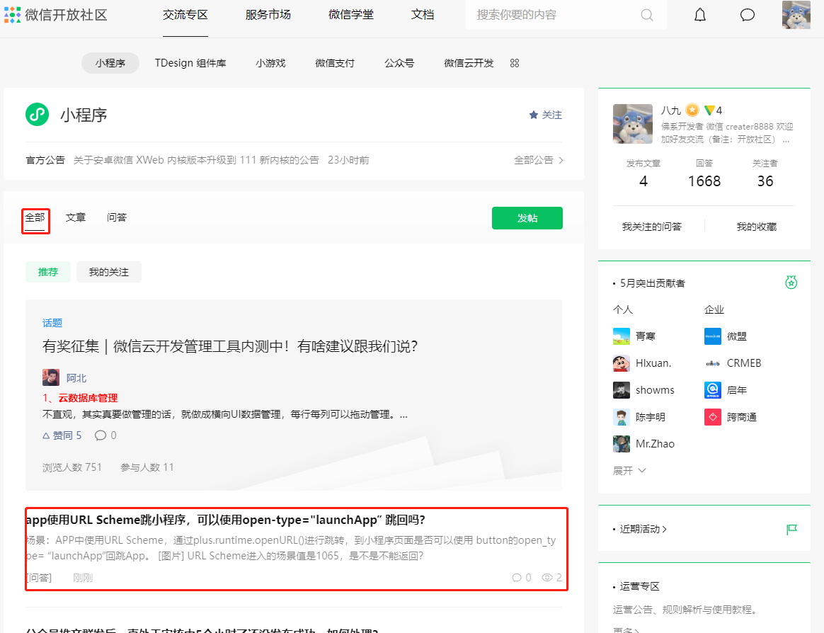Click 浏览人数 751 text
Screen dimensions: 824x633
pos(72,467)
